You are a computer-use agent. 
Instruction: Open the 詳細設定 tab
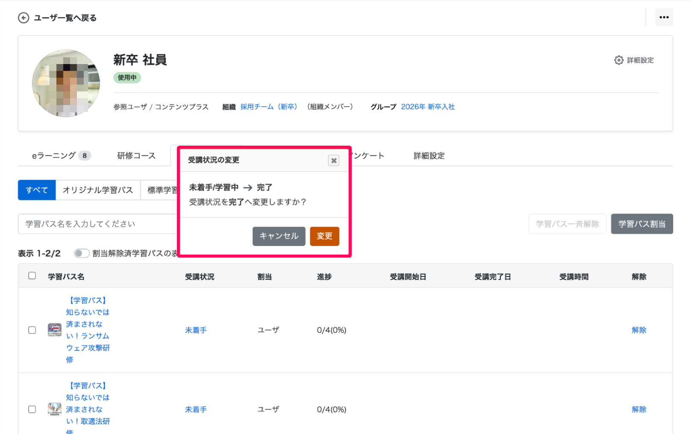click(x=429, y=156)
